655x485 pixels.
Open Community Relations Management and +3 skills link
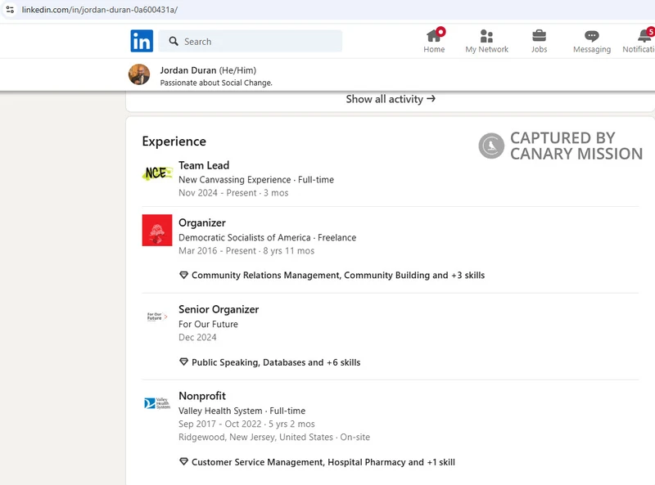(x=338, y=275)
